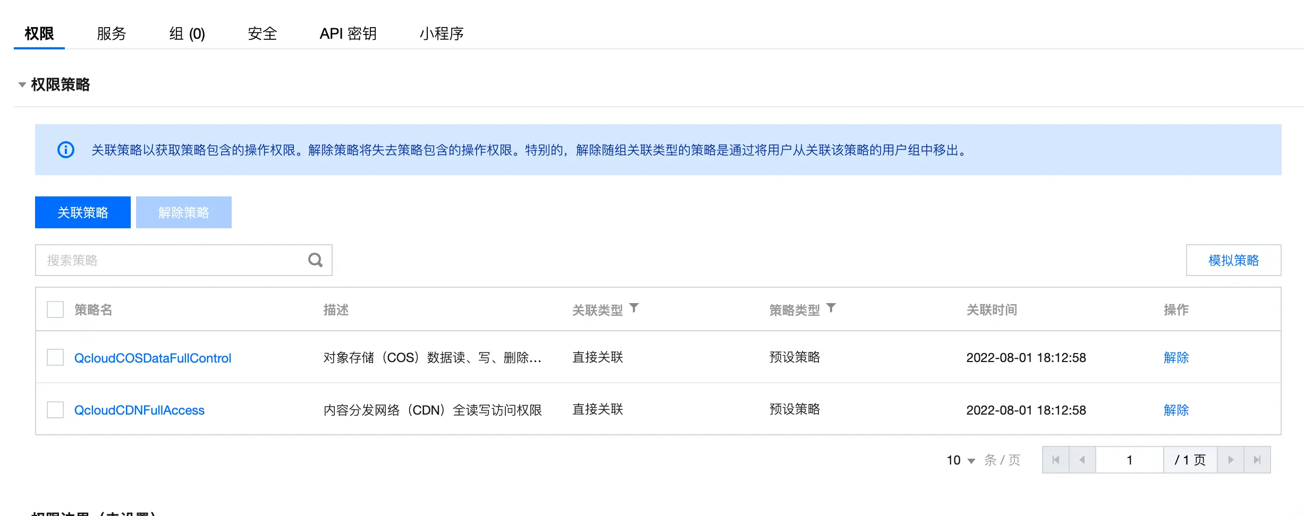1304x516 pixels.
Task: Collapse the 权限策略 section
Action: [x=22, y=85]
